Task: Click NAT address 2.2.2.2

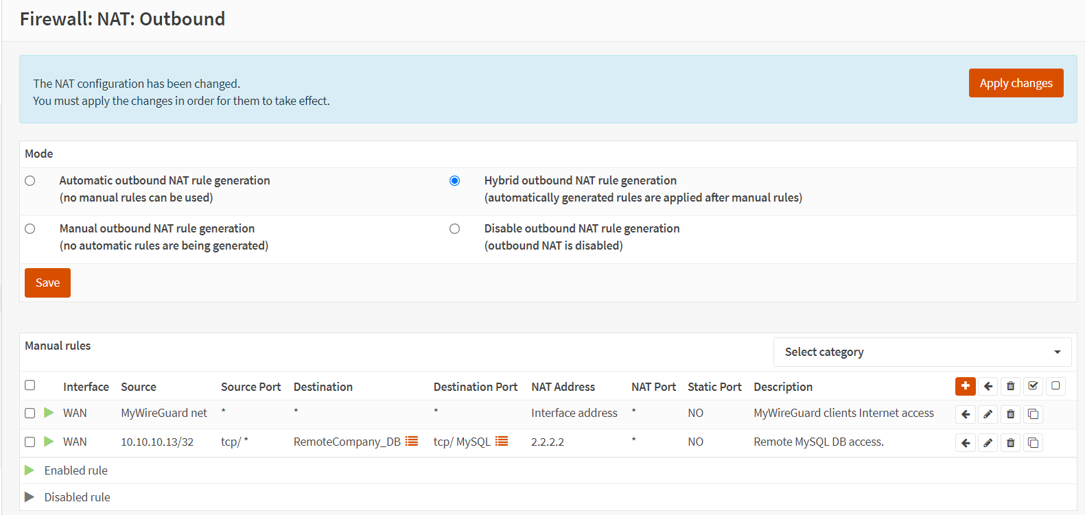Action: (x=548, y=442)
